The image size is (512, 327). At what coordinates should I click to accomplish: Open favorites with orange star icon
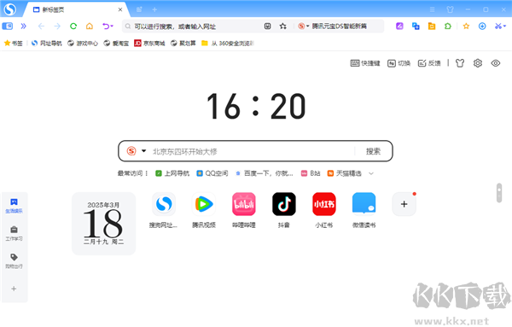click(x=466, y=26)
